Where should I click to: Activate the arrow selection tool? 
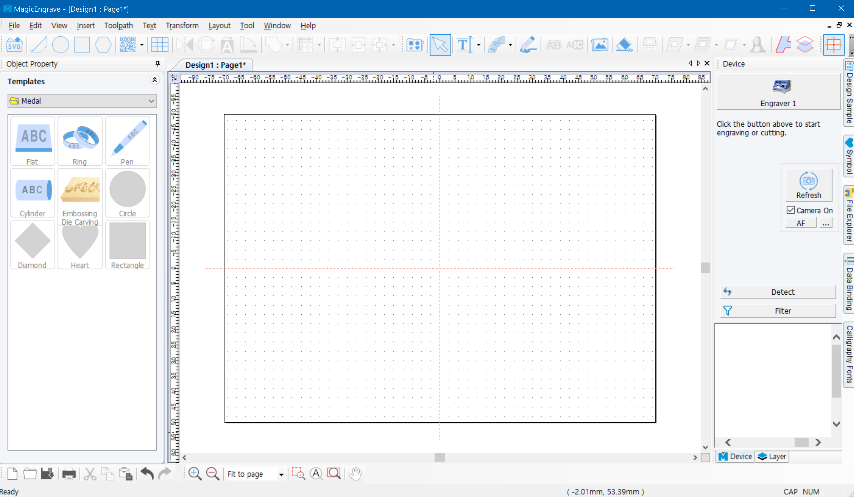tap(440, 45)
